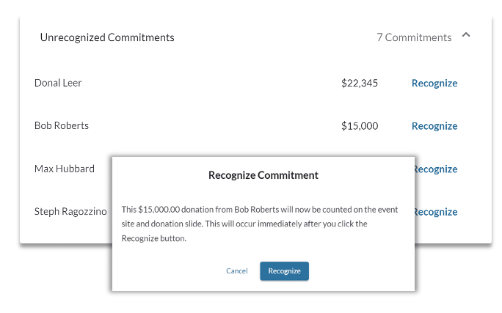
Task: Click the Recognize Commitment dialog title
Action: 263,175
